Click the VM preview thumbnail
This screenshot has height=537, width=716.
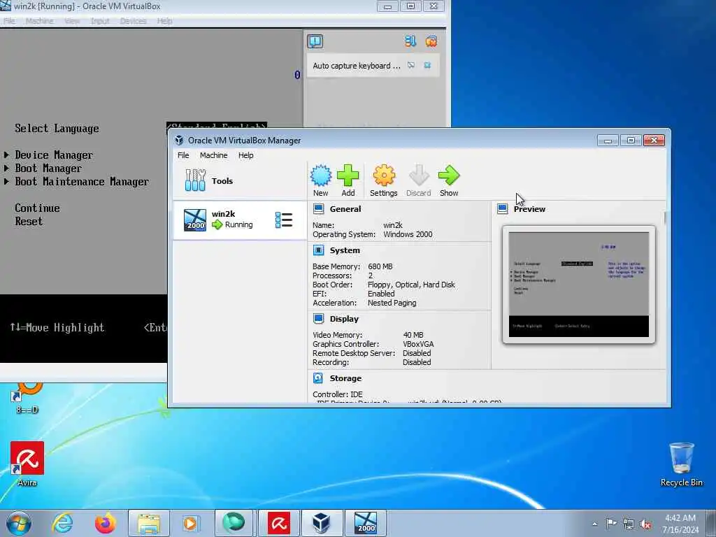[x=578, y=285]
